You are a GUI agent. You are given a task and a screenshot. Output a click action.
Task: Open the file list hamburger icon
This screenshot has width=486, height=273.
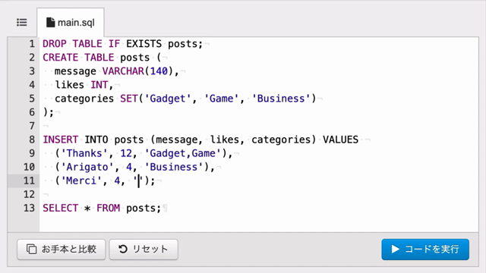[22, 23]
